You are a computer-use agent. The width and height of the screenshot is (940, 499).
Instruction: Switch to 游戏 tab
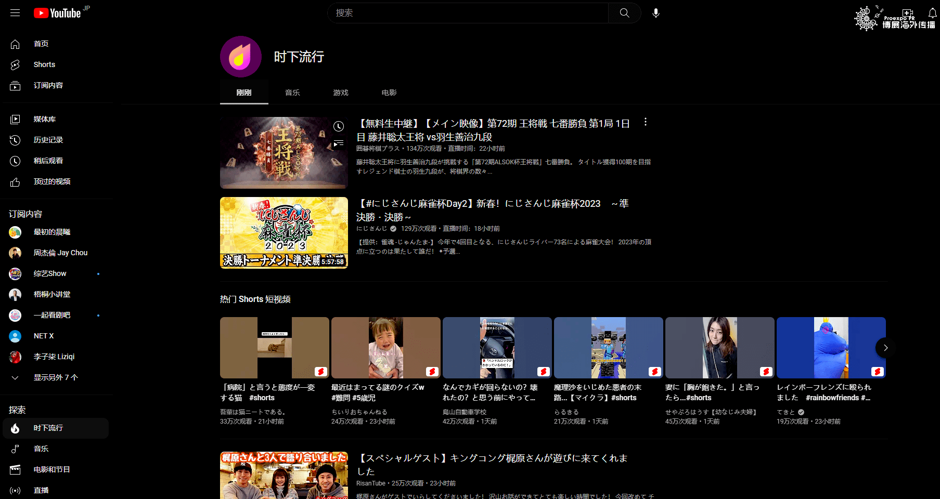pos(341,93)
